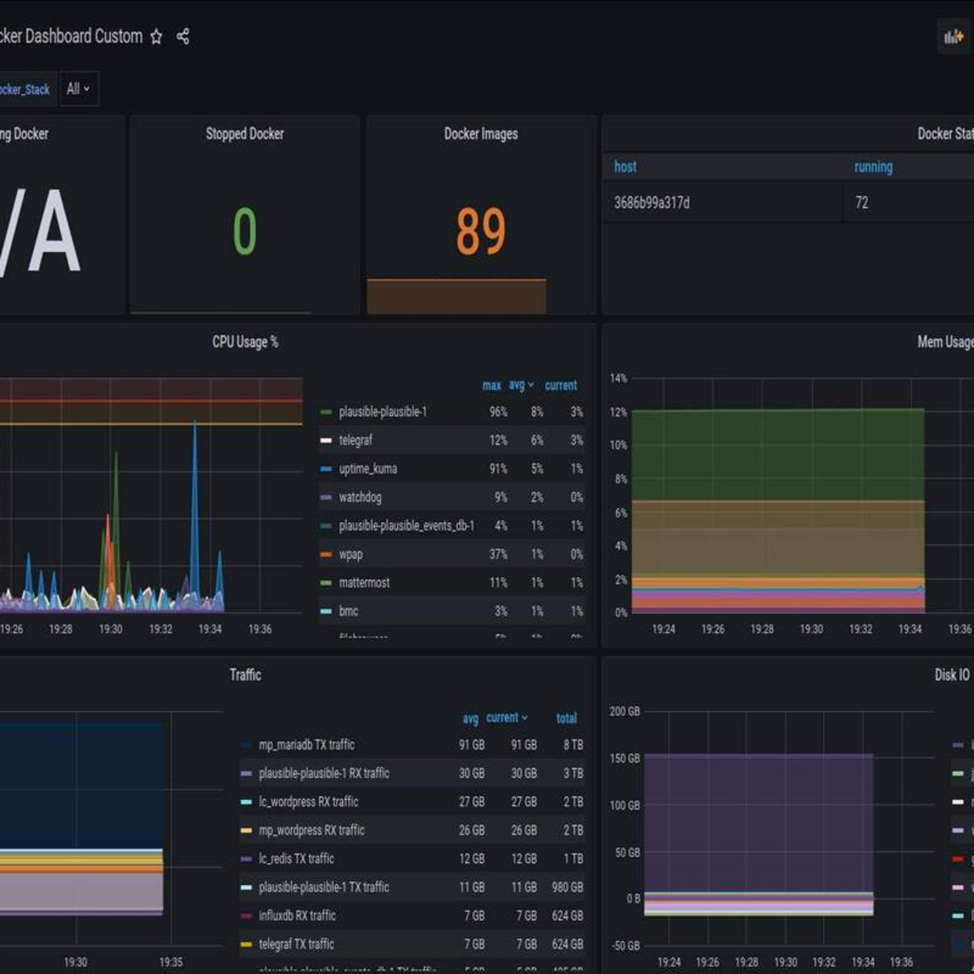Viewport: 974px width, 974px height.
Task: Open the CPU Usage % panel title menu
Action: [x=244, y=342]
